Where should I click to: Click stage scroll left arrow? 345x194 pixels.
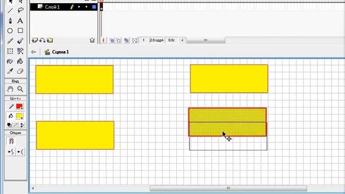[x=33, y=188]
